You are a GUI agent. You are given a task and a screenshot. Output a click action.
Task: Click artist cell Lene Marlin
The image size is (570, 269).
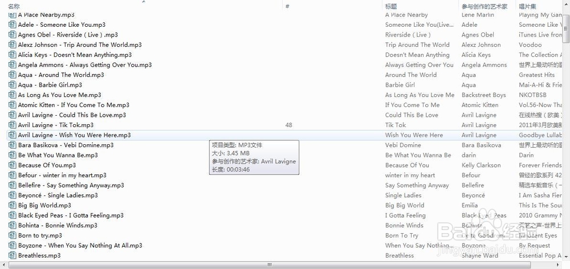[478, 15]
